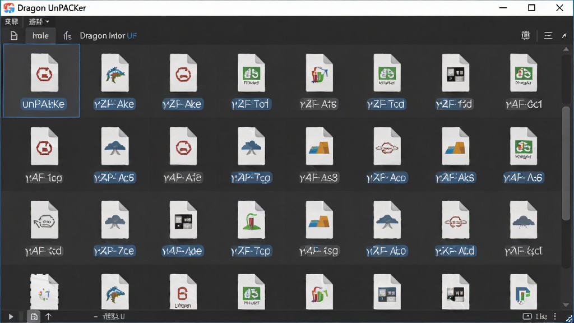Select the yAF tcd file icon
This screenshot has height=323, width=574.
(44, 220)
